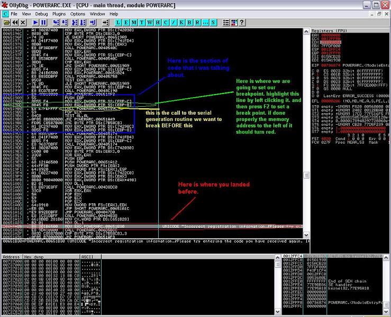
Task: Show the Patches window (/ button)
Action: point(174,23)
